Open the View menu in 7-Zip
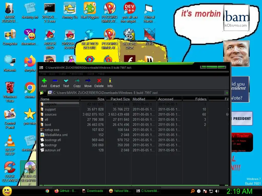262x196 pixels. (x=62, y=73)
